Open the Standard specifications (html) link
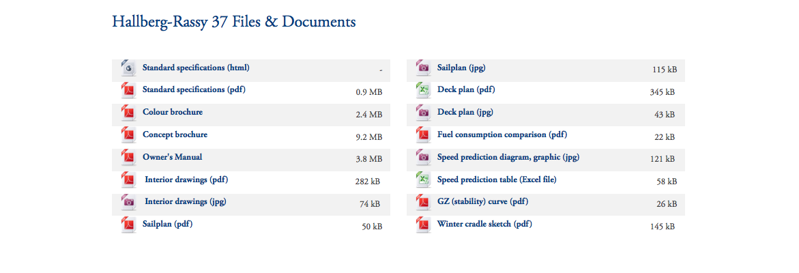The image size is (799, 273). point(197,68)
